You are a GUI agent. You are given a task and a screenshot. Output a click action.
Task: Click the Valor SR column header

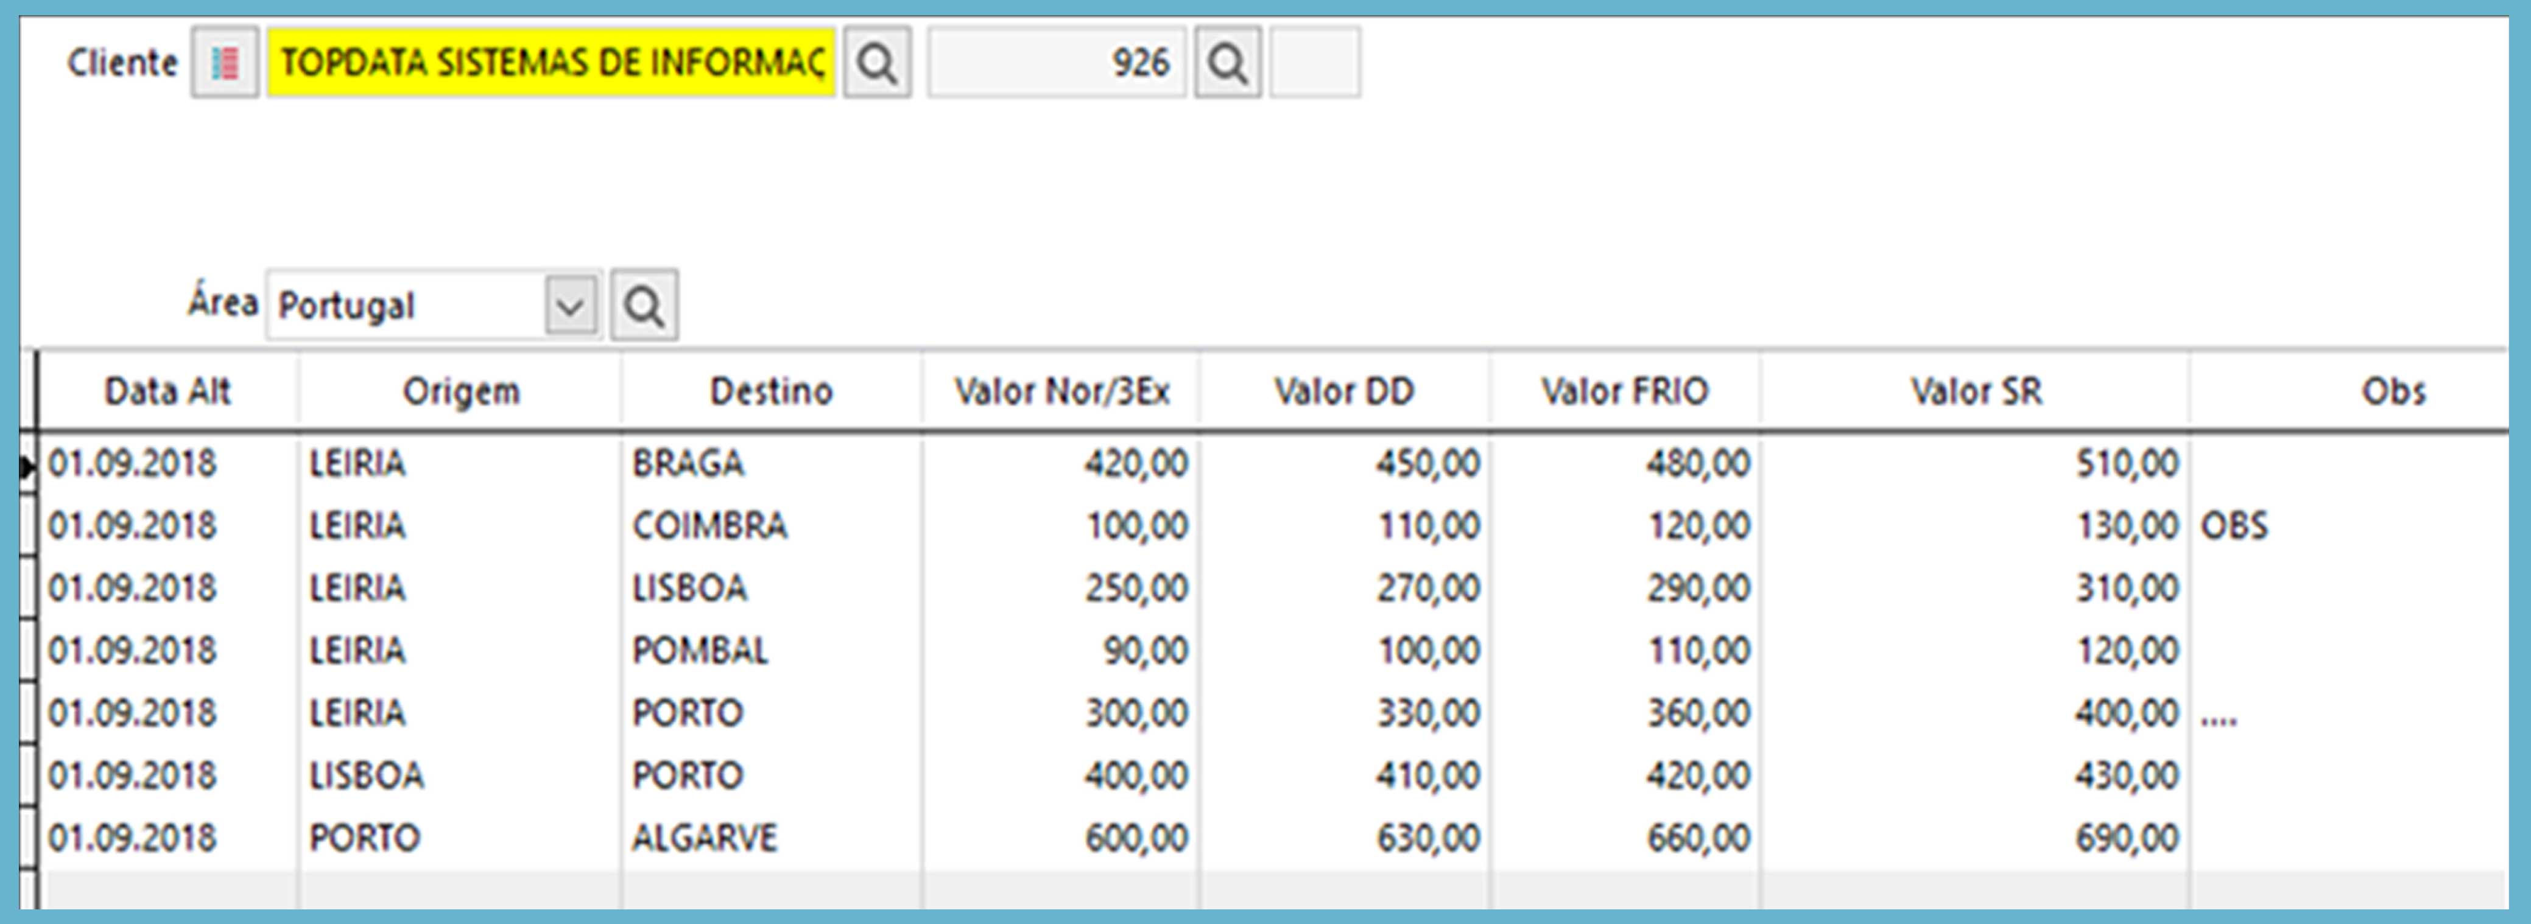click(1976, 391)
